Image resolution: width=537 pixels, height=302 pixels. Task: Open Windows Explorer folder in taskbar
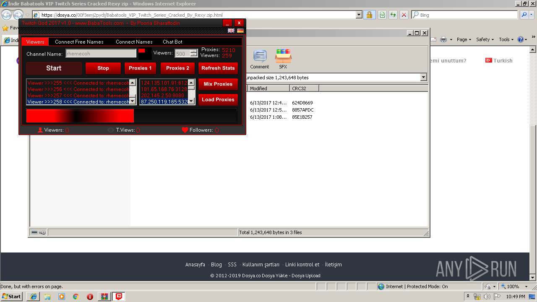47,297
